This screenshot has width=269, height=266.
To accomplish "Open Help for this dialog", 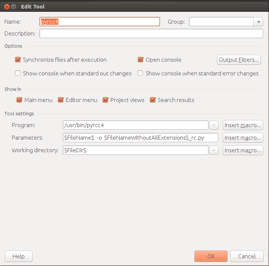I will click(18, 256).
